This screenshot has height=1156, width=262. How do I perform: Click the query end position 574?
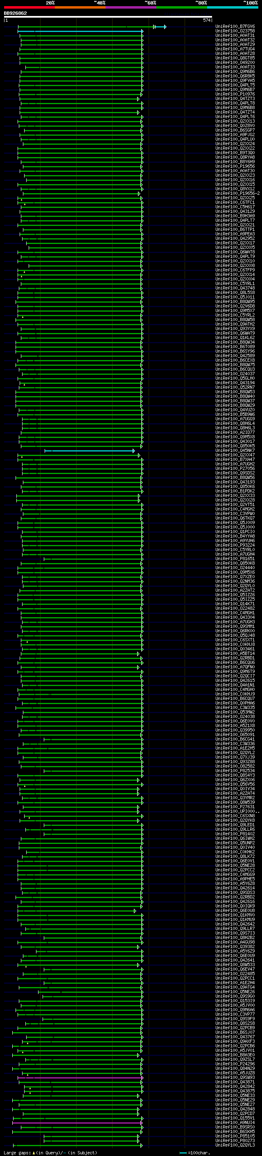(207, 20)
